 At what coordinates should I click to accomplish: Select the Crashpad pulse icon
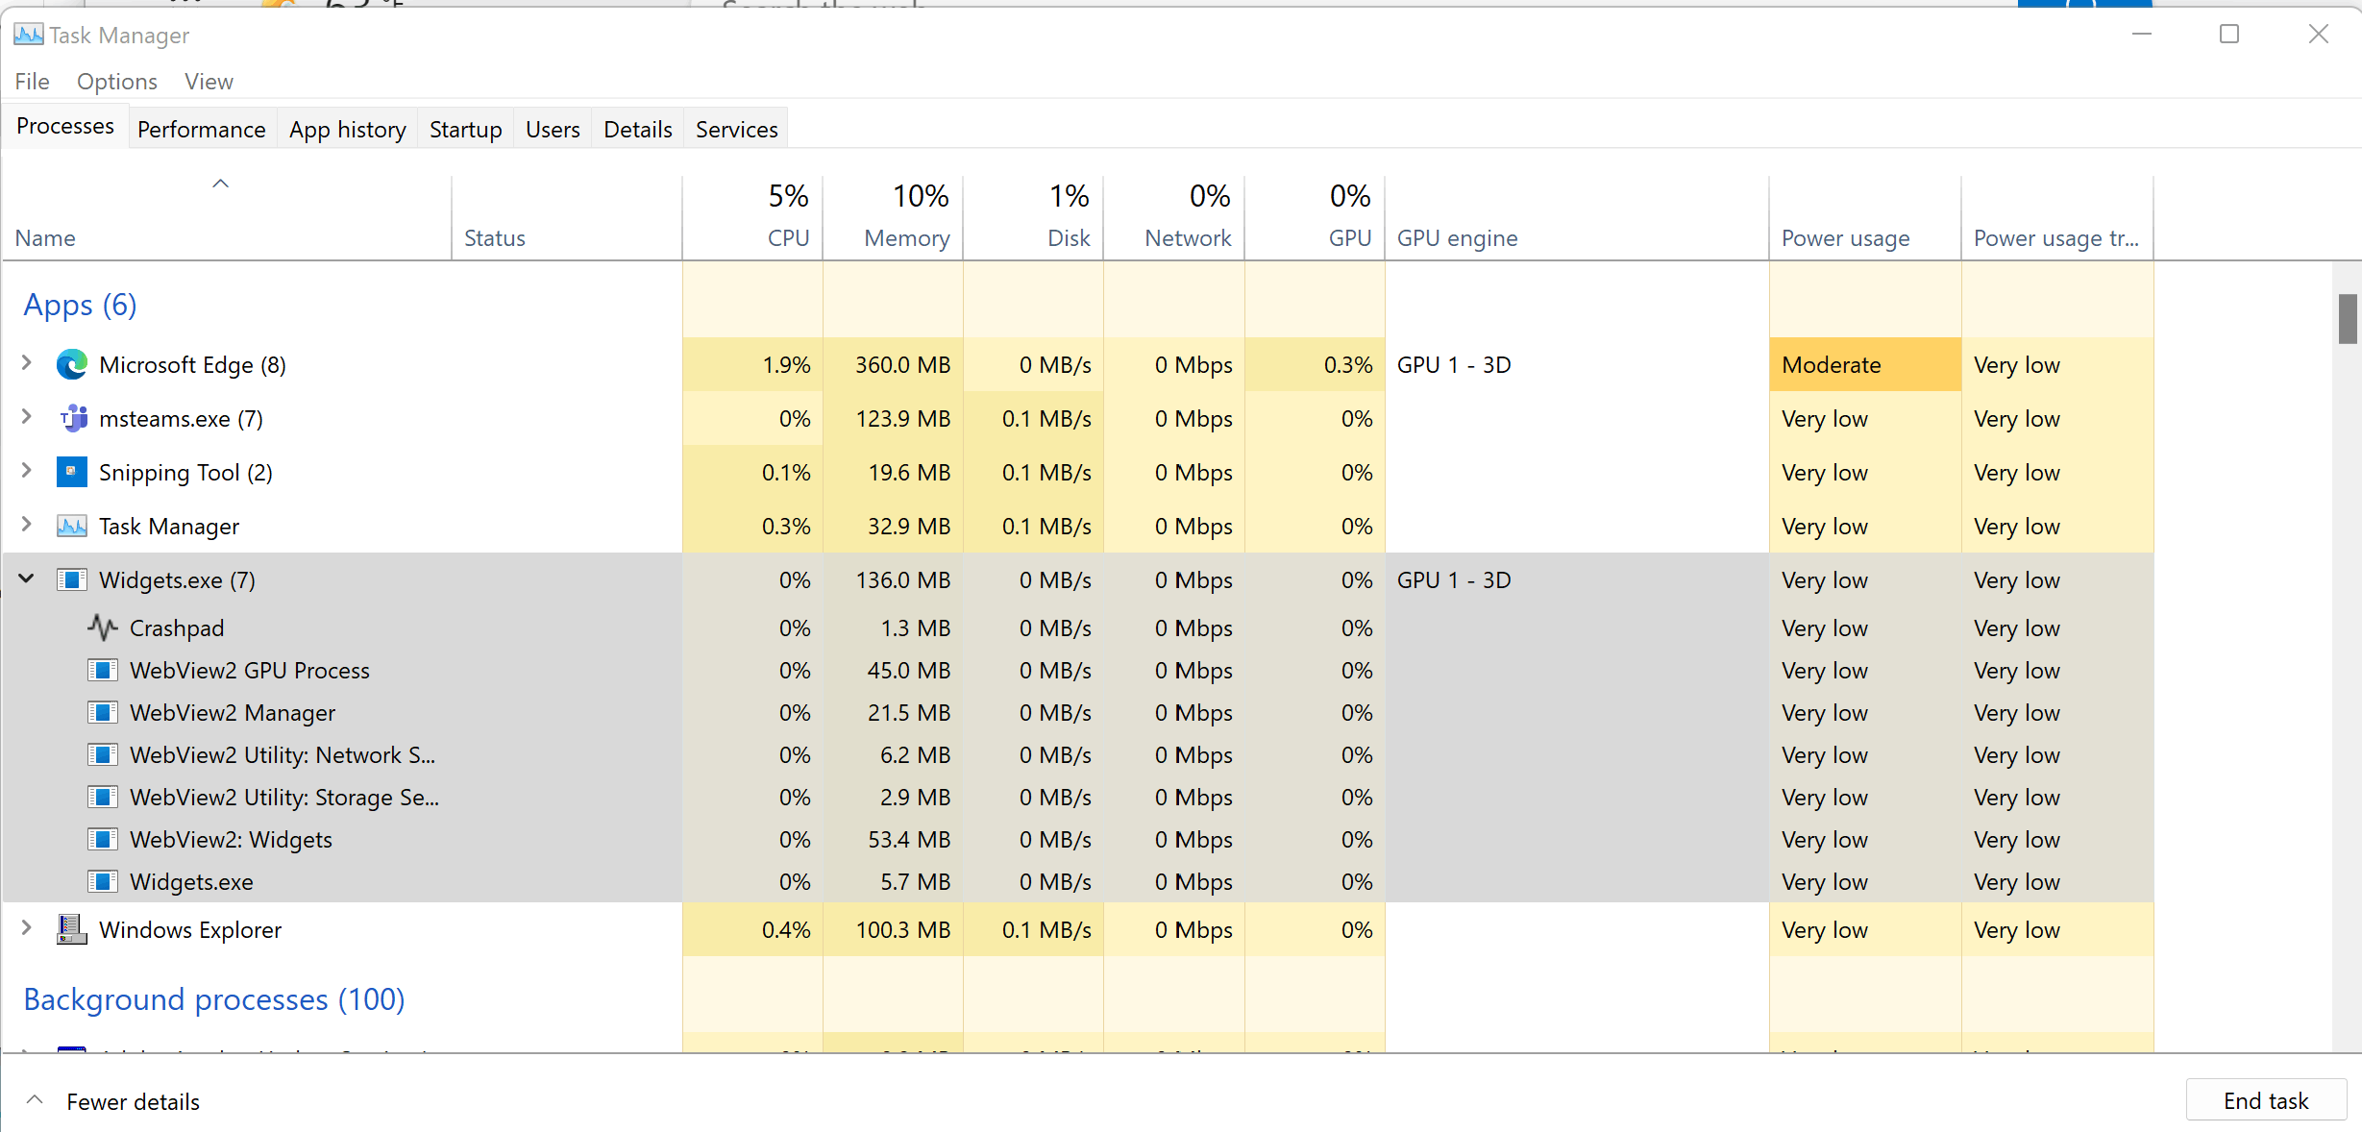click(x=103, y=628)
